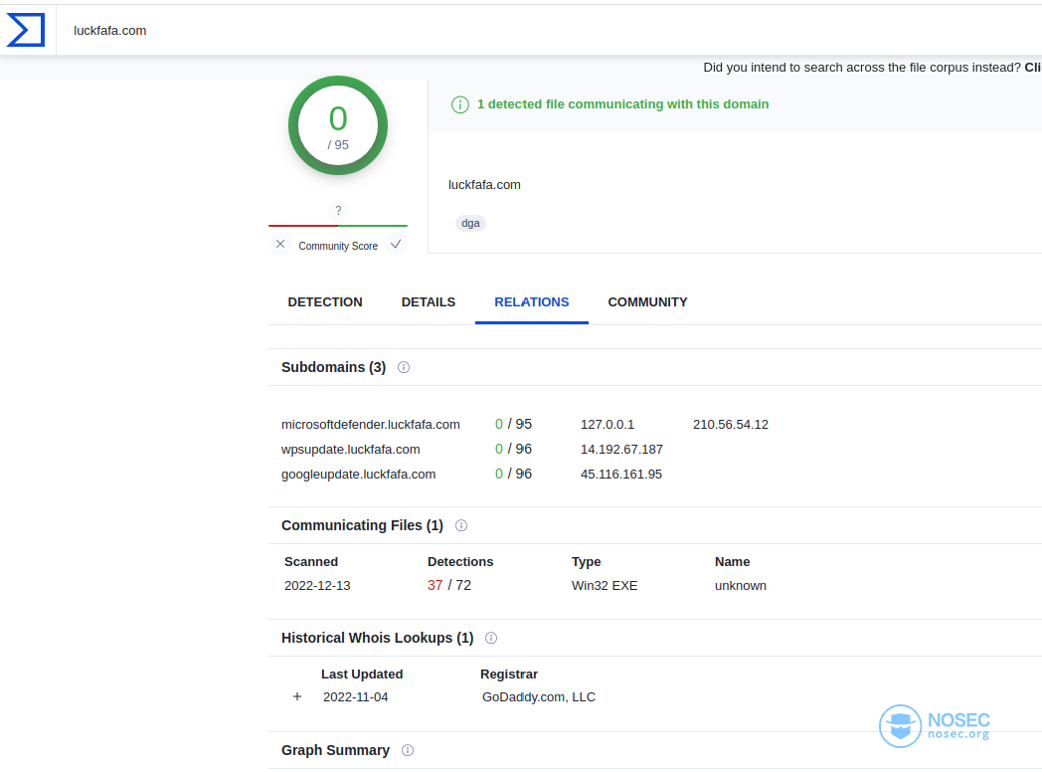Click the info icon next to Subdomains (3)
Viewport: 1042px width, 772px height.
coord(404,367)
